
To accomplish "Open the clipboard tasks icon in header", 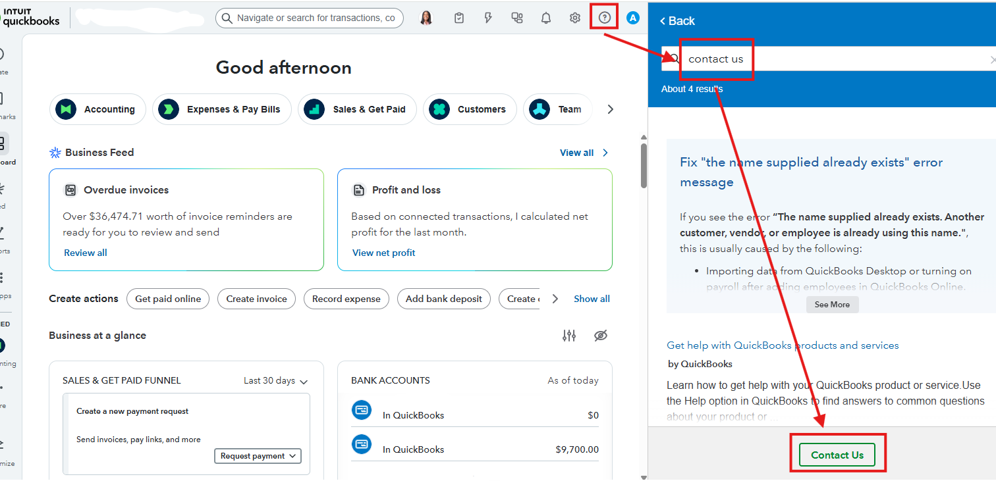I will (459, 18).
